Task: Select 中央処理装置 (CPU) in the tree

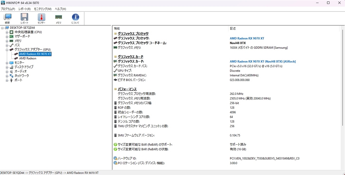Action: [x=28, y=32]
